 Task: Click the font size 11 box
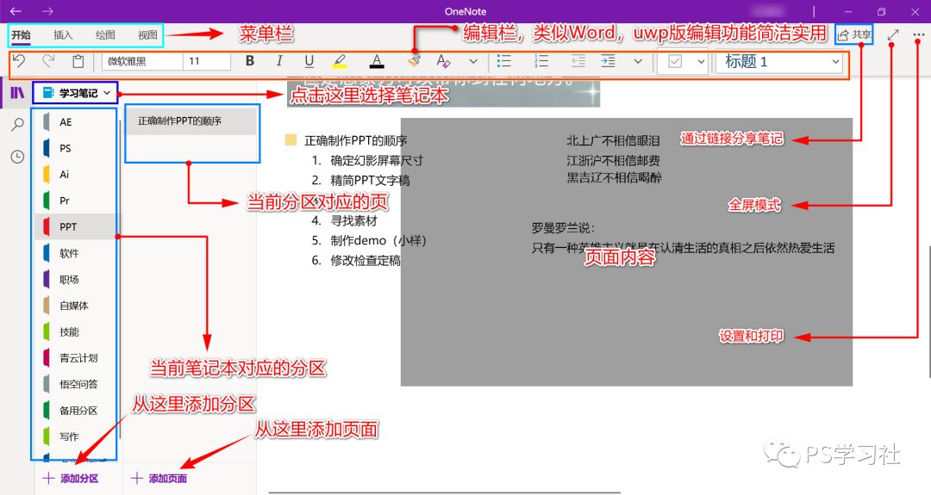207,61
